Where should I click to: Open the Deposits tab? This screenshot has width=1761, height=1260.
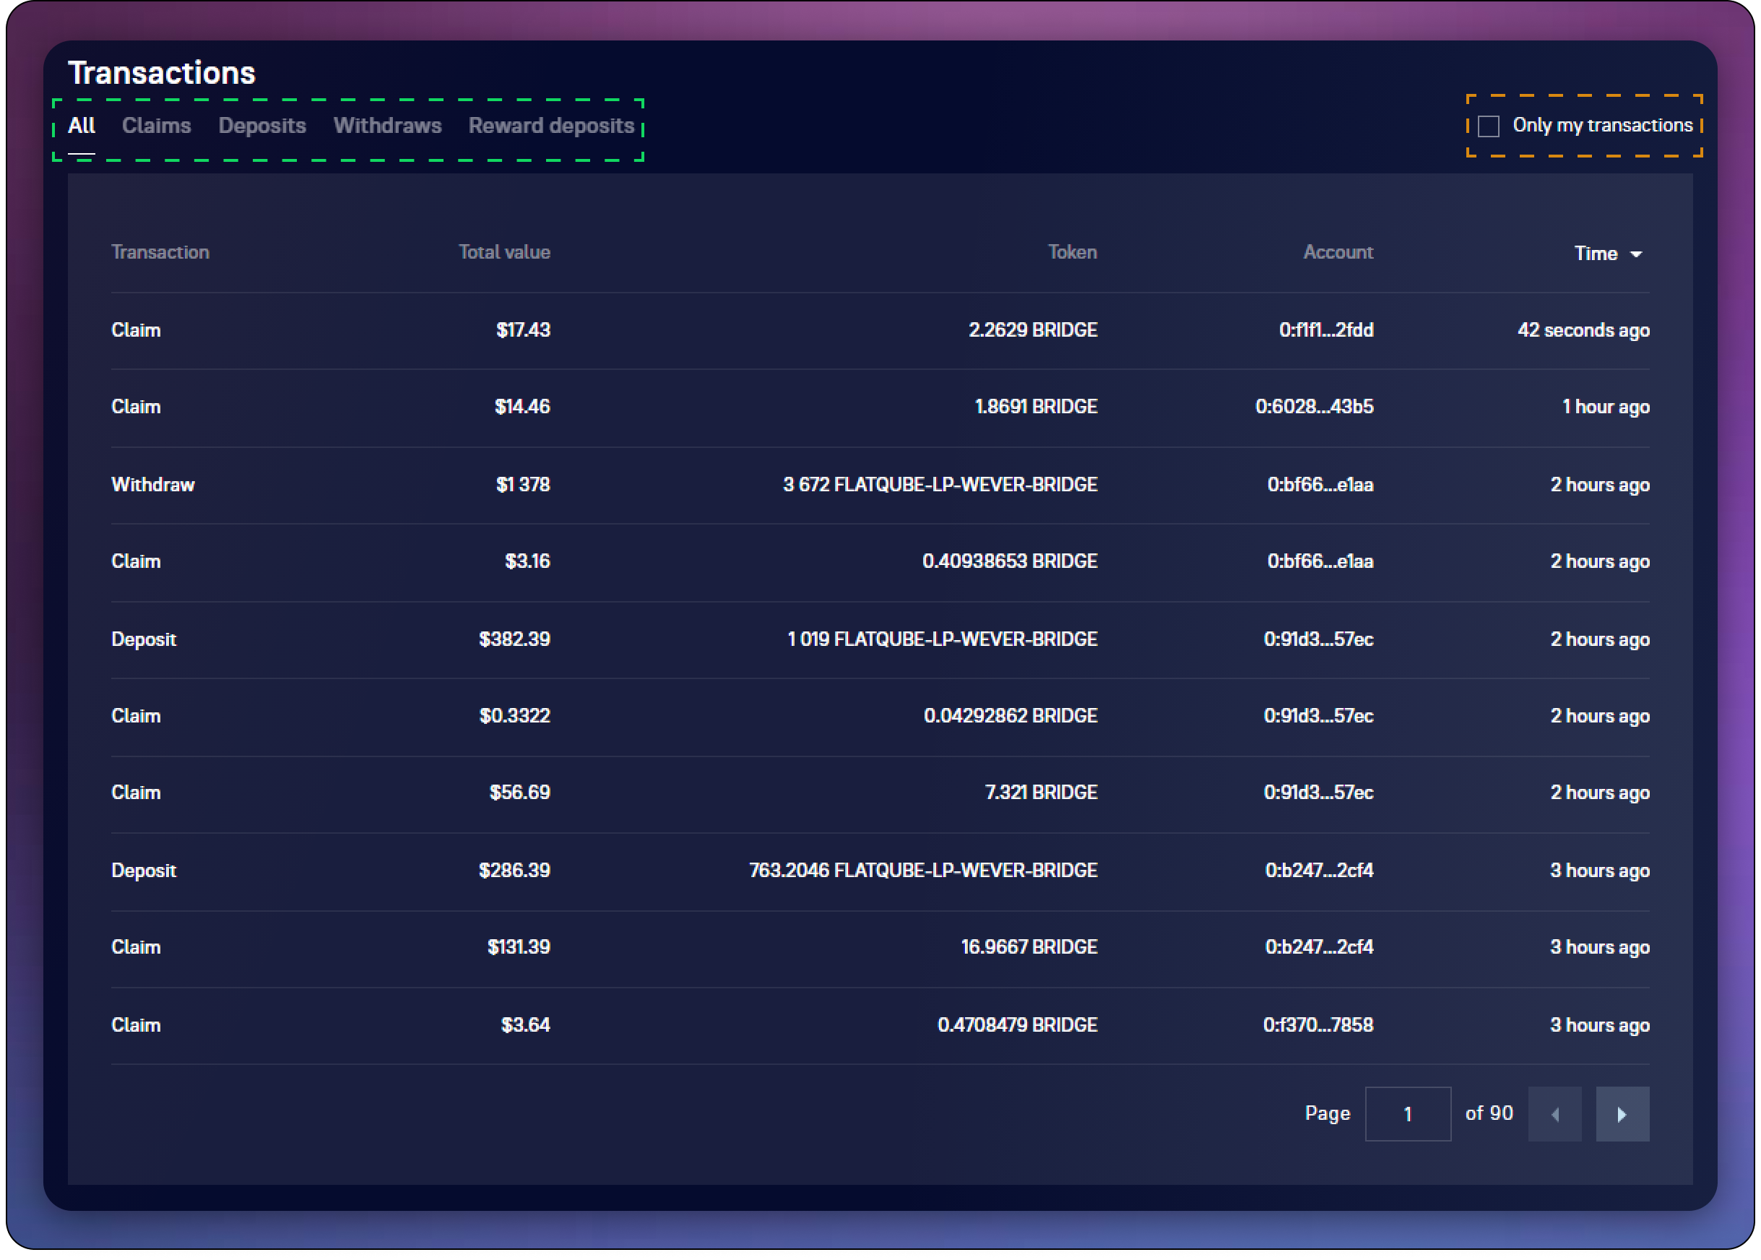(262, 126)
